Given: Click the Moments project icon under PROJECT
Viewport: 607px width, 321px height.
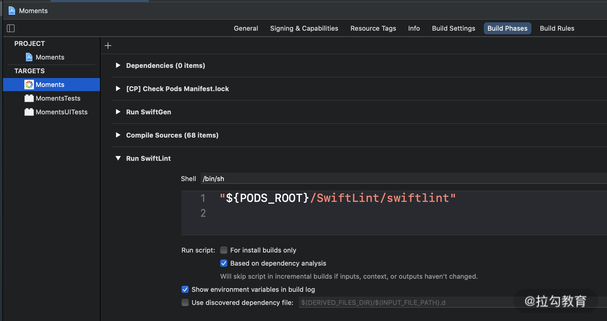Looking at the screenshot, I should coord(29,57).
